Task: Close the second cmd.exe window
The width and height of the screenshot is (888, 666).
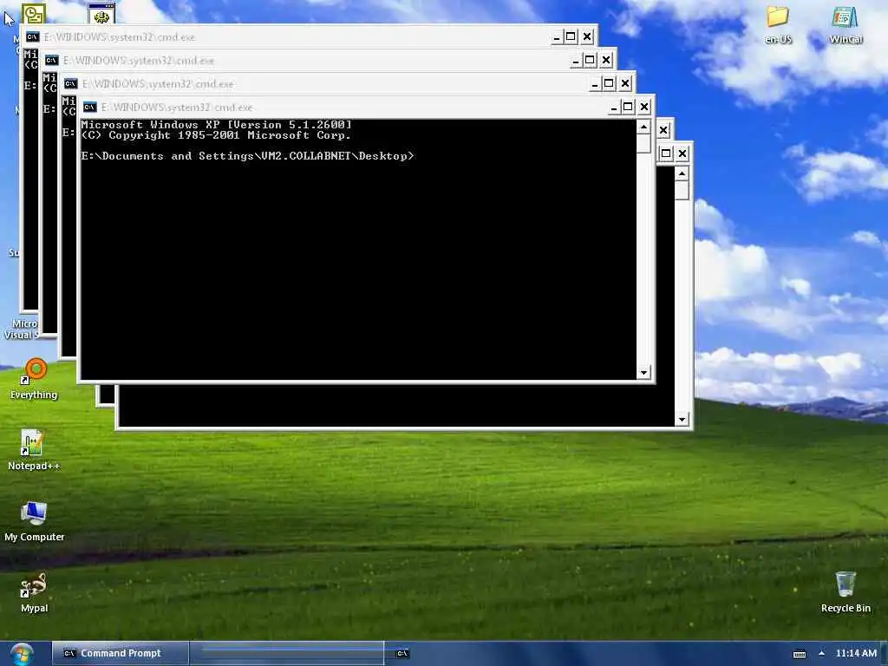Action: point(606,60)
